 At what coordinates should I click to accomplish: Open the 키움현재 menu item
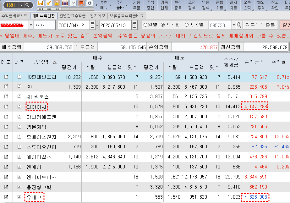[164, 5]
